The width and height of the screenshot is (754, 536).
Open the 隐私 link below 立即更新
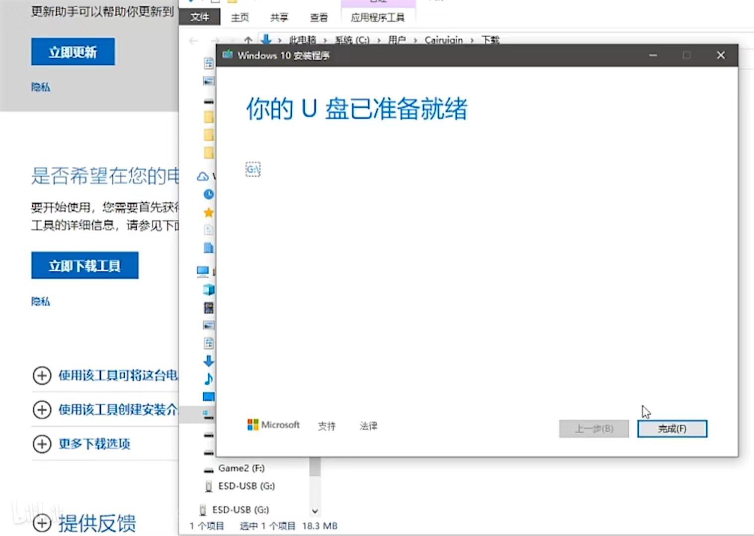tap(41, 87)
